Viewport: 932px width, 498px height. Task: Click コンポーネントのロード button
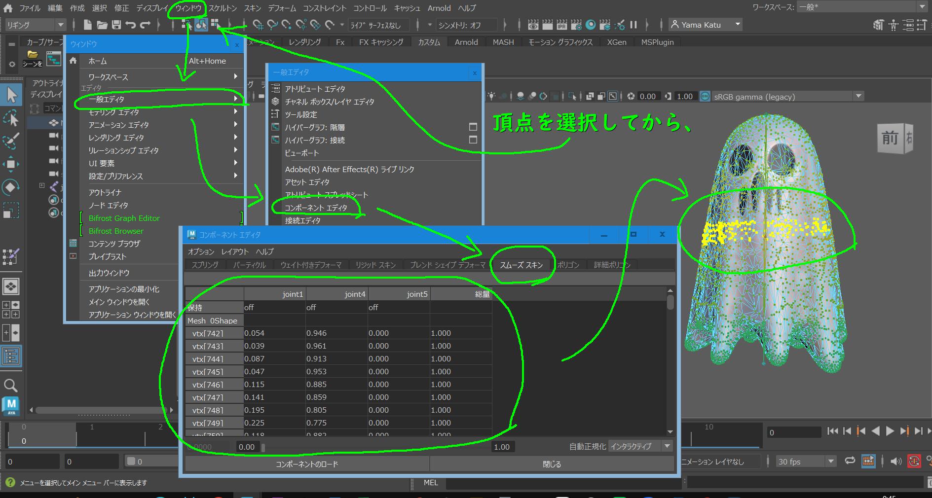click(307, 464)
